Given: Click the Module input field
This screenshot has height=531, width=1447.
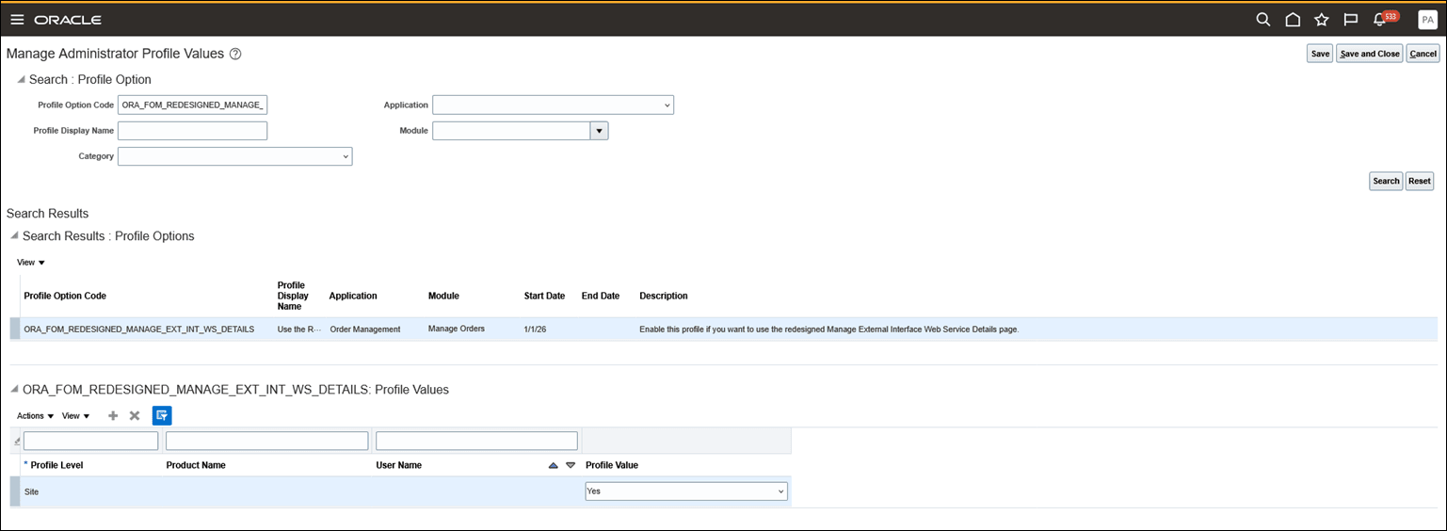Looking at the screenshot, I should point(511,131).
